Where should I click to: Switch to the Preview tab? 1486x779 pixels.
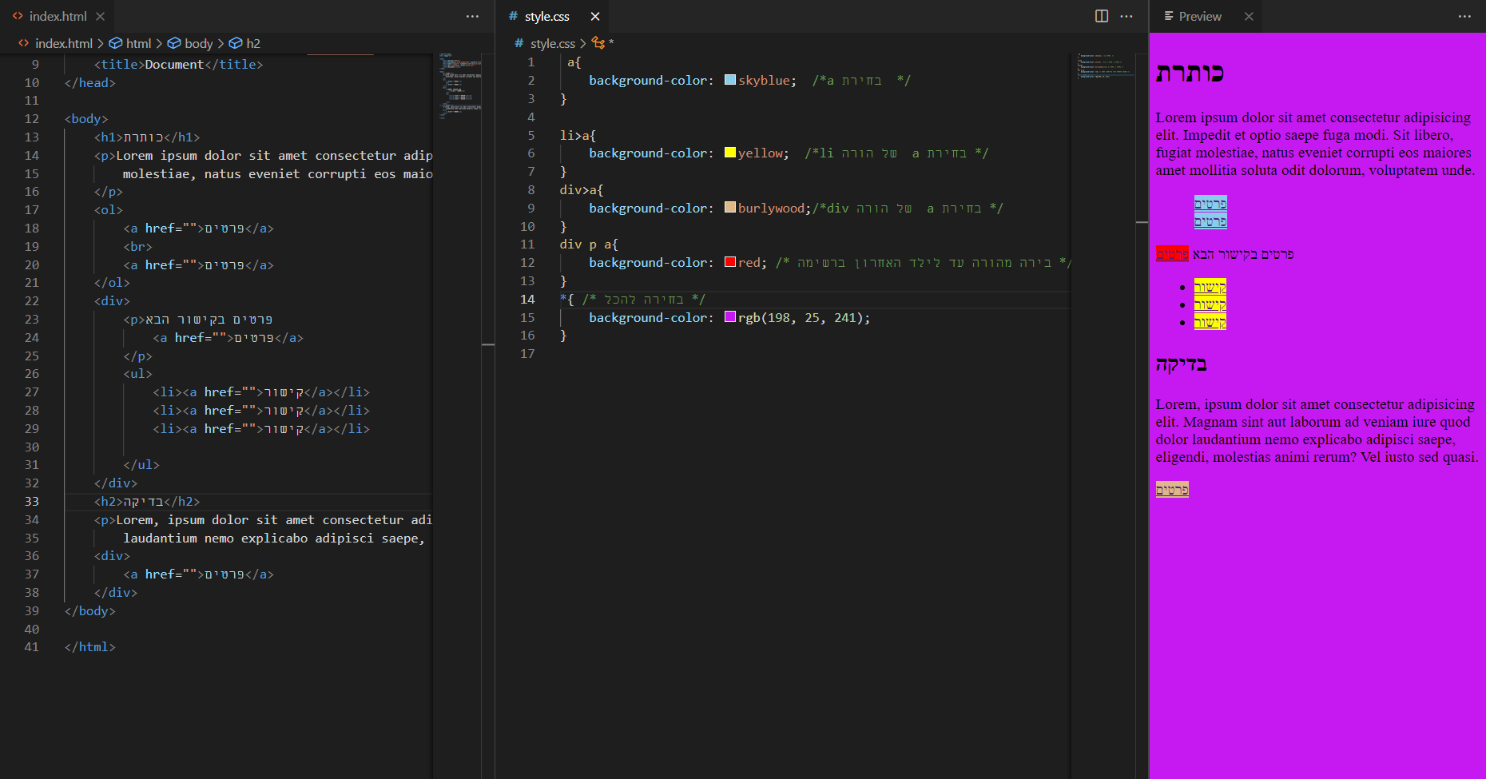1199,16
